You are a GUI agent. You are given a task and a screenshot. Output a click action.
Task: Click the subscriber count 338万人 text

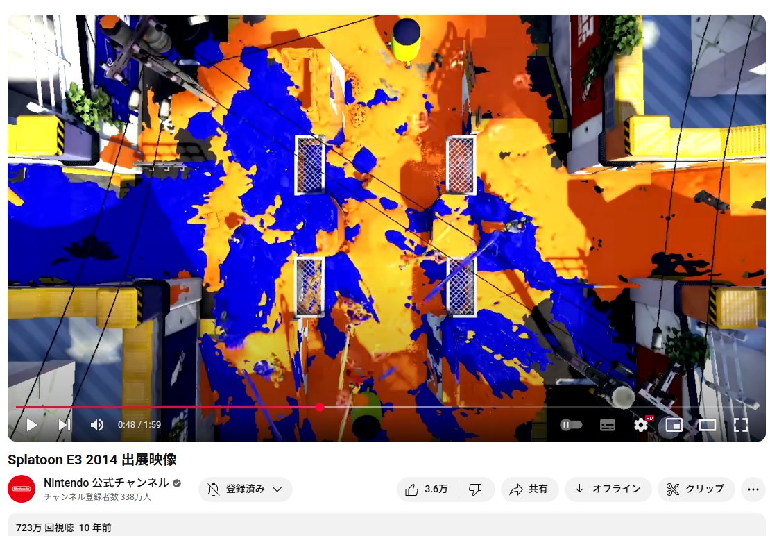(x=97, y=497)
